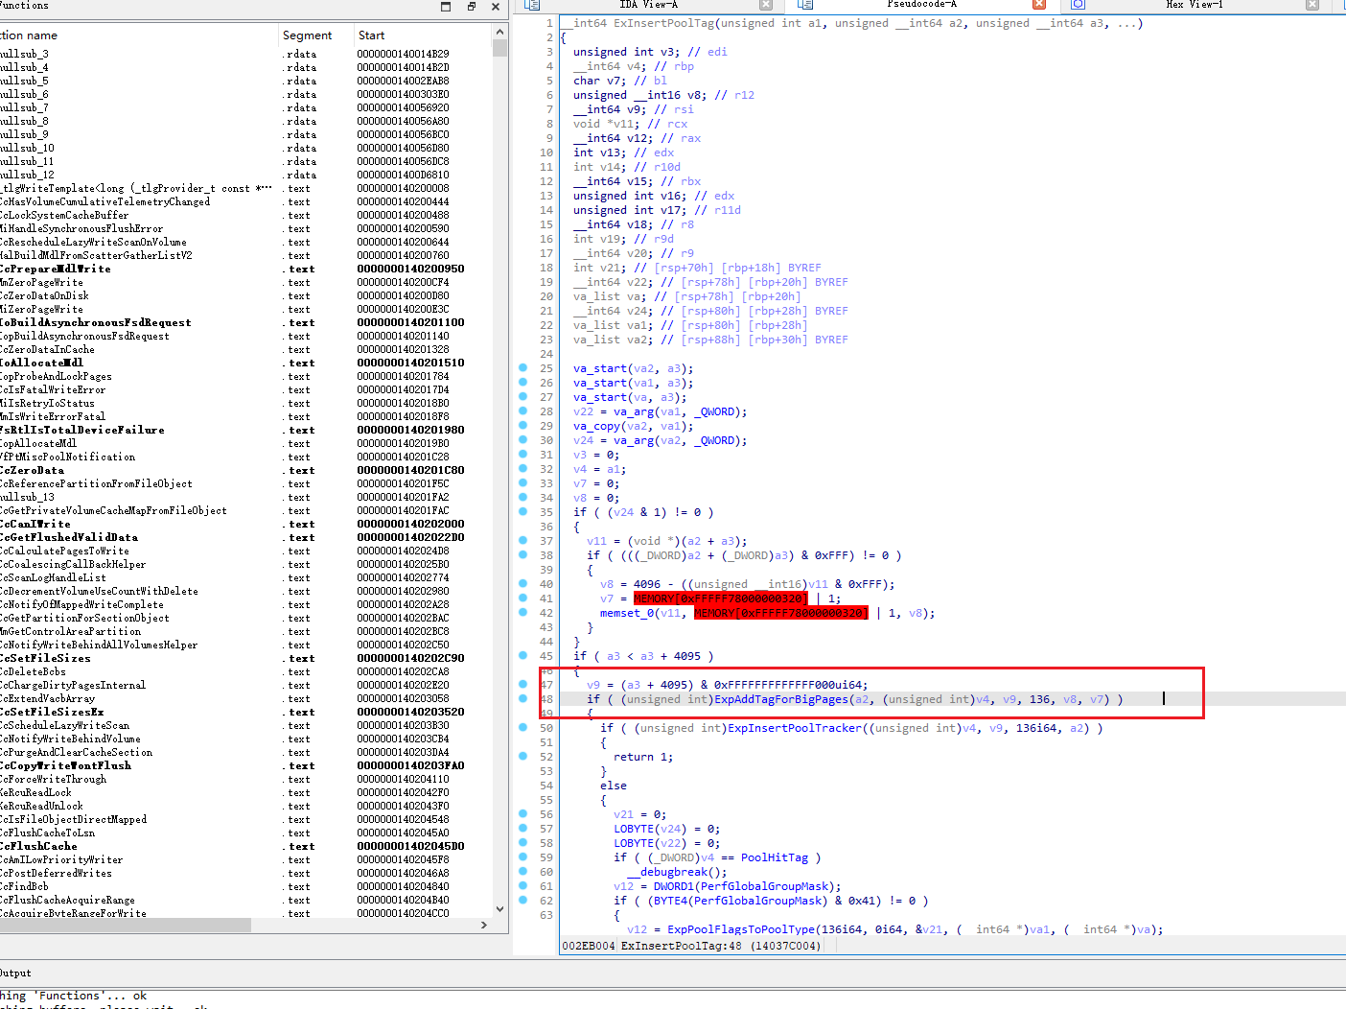Viewport: 1346px width, 1009px height.
Task: Select the CcSetFileSizesEx function row
Action: [245, 713]
